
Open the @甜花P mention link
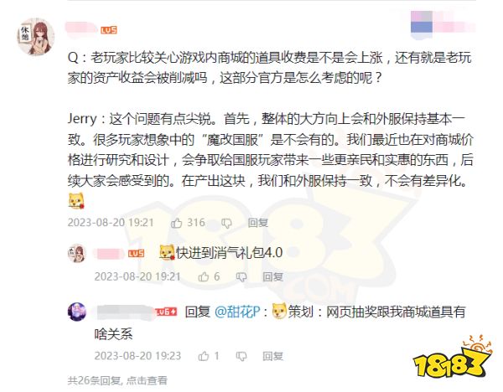click(237, 312)
